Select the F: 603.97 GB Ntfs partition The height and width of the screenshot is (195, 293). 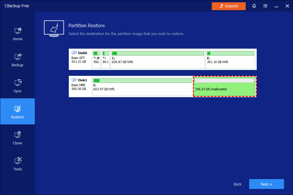(x=142, y=87)
